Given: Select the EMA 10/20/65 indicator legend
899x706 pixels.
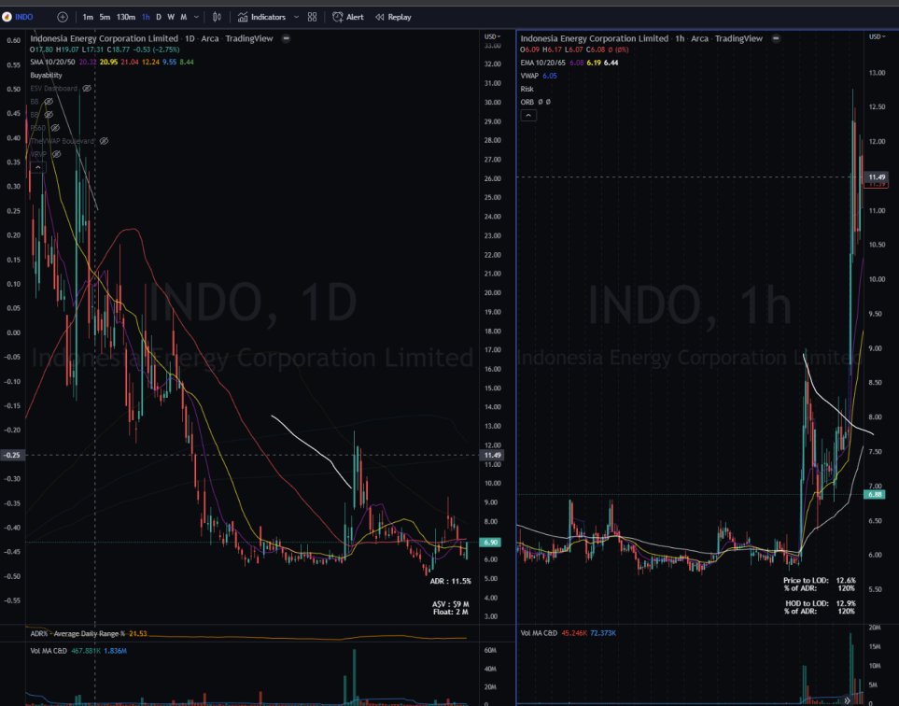Looking at the screenshot, I should (542, 63).
